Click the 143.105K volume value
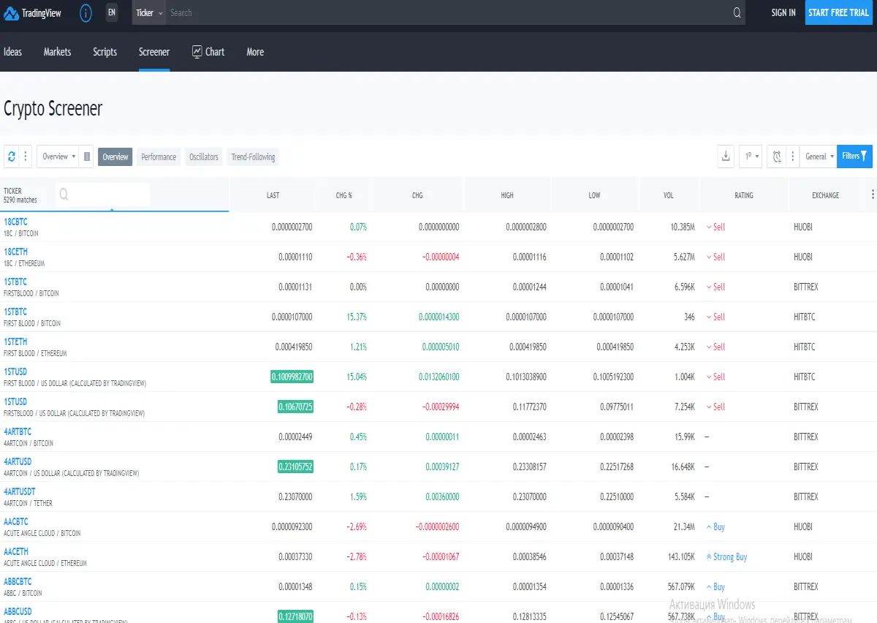The image size is (877, 623). [681, 557]
